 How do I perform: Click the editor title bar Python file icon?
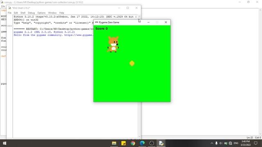(x=2, y=2)
